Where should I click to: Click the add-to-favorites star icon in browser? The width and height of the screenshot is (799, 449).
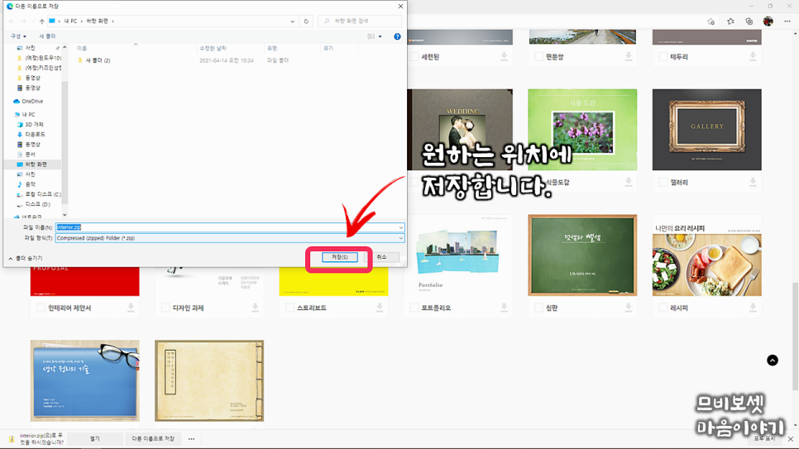pyautogui.click(x=710, y=21)
